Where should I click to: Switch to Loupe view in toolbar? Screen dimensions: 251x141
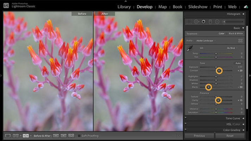(x=8, y=136)
